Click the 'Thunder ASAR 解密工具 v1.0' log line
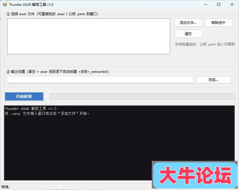This screenshot has height=190, width=239. 31,109
